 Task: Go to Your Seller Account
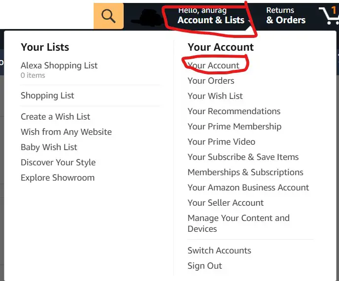(226, 203)
